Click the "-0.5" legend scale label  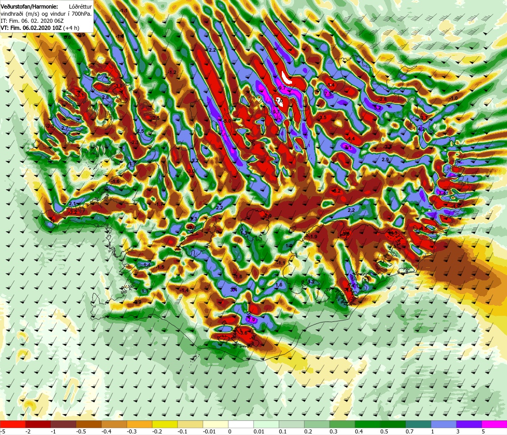81,431
